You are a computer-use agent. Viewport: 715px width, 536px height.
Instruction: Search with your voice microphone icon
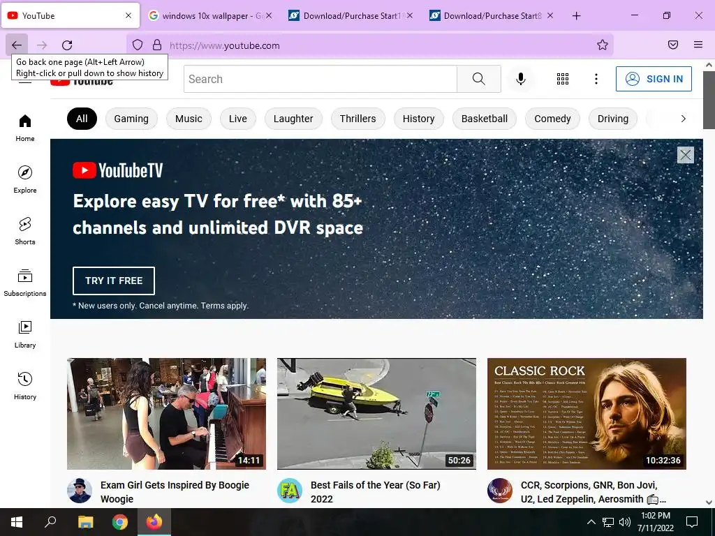[521, 79]
